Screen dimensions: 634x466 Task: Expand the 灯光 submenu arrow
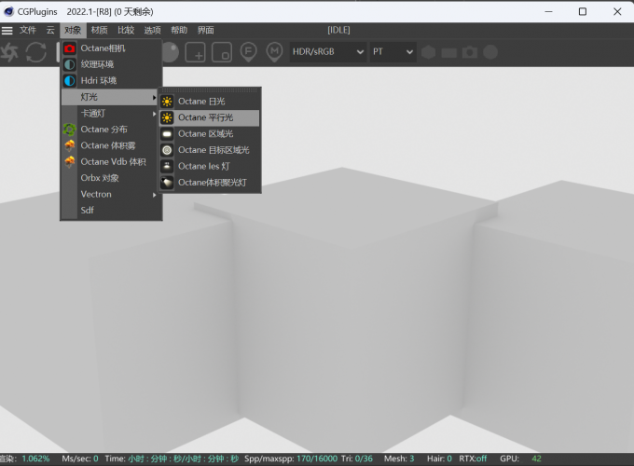tap(154, 98)
